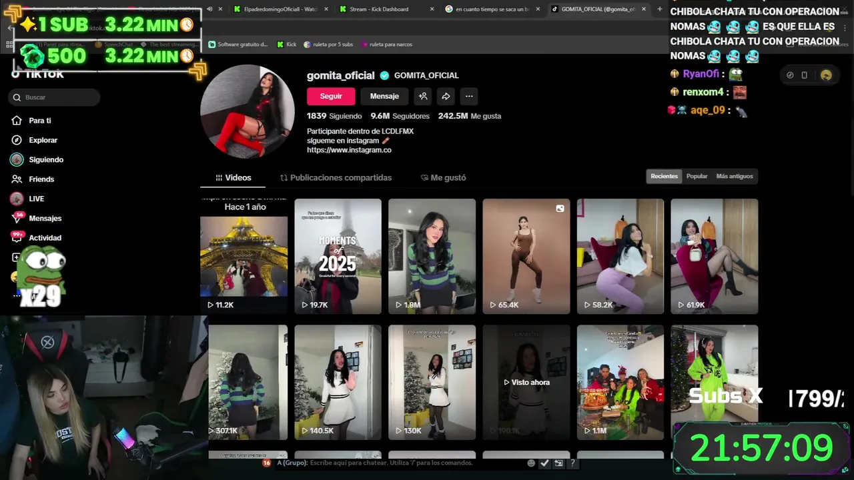Viewport: 854px width, 480px height.
Task: Open the Publicaciones compartidas tab
Action: point(336,178)
